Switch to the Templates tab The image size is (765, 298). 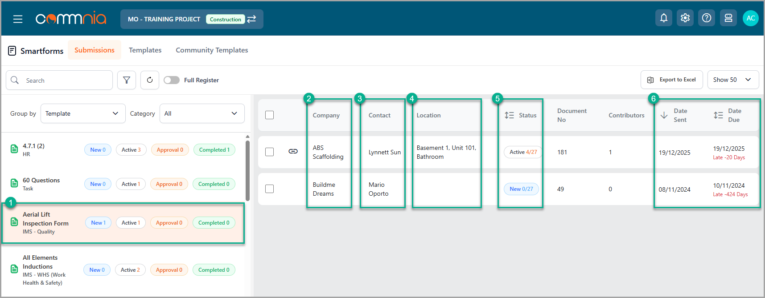coord(145,50)
